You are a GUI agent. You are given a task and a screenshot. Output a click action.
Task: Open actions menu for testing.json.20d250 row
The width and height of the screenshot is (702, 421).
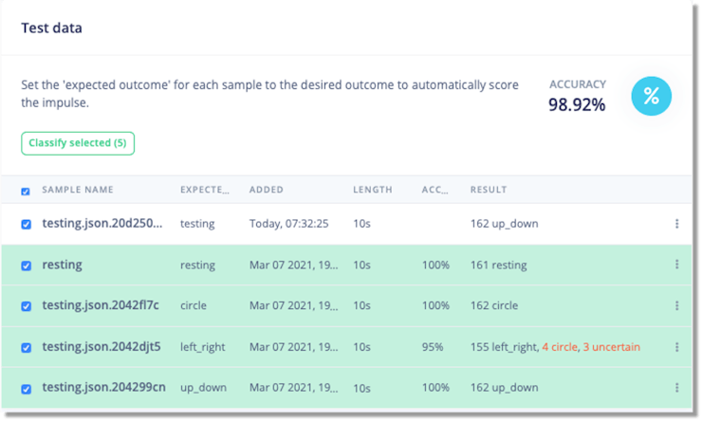(676, 224)
